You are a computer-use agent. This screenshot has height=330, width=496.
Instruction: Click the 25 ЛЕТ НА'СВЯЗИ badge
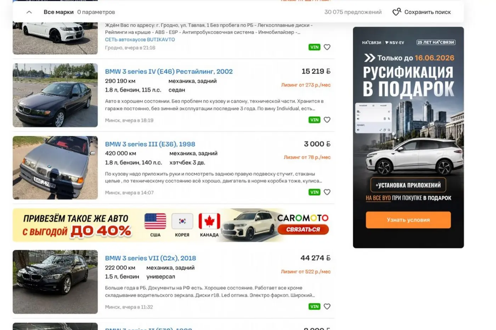click(436, 42)
